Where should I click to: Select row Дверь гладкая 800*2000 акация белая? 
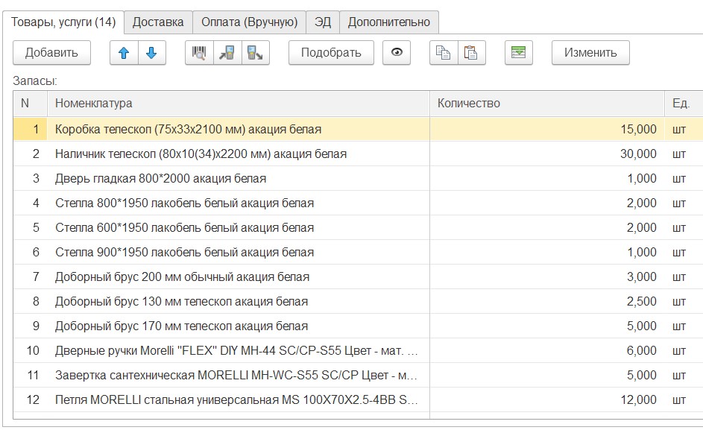click(160, 179)
